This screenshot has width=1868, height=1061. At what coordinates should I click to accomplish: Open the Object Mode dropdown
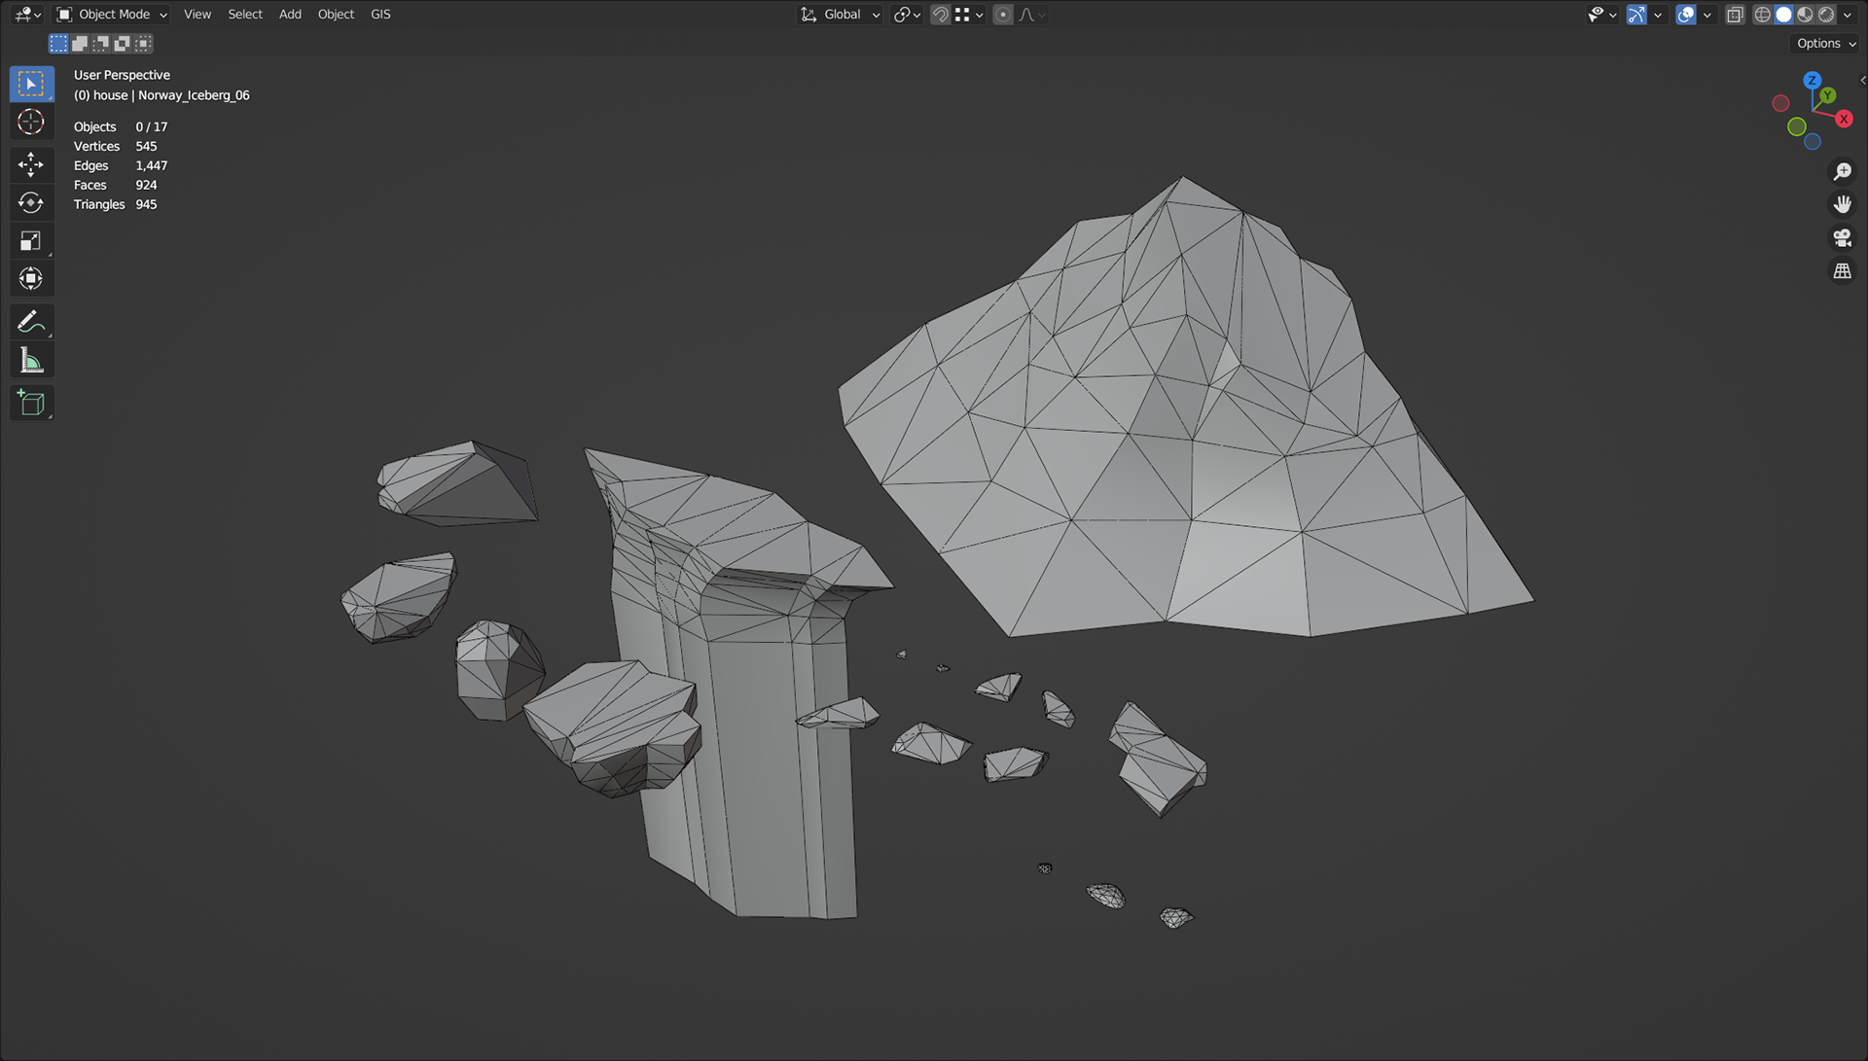[x=112, y=15]
